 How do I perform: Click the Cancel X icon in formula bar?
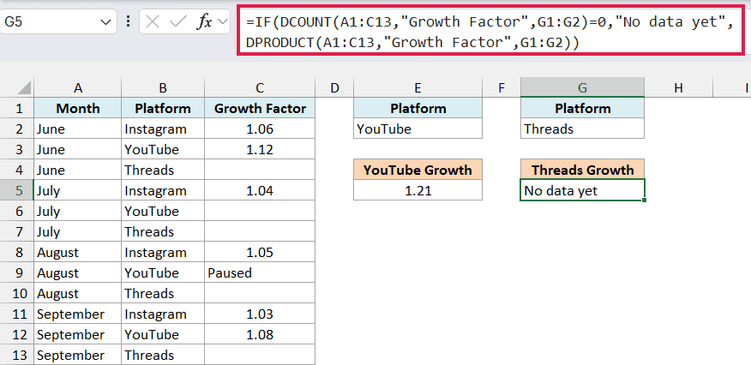tap(153, 22)
